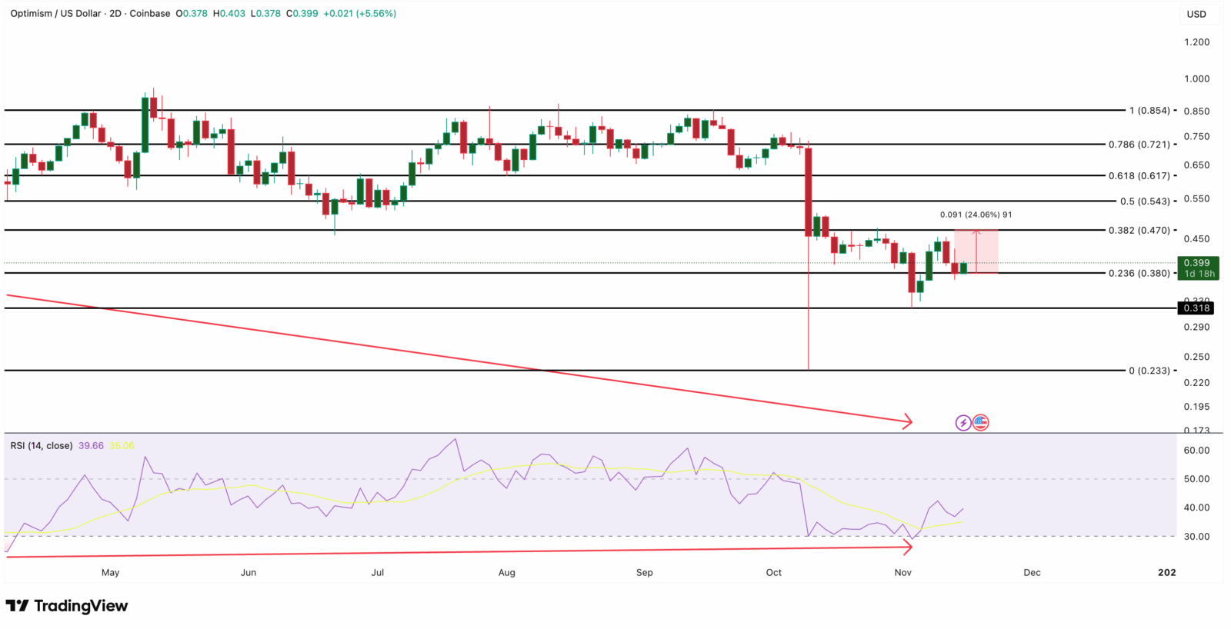Image resolution: width=1231 pixels, height=629 pixels.
Task: Select the green 0.399 current price label
Action: [1196, 268]
